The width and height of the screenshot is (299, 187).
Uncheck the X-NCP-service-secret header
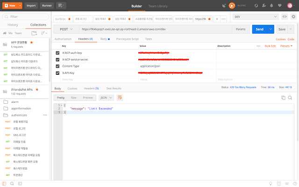[x=57, y=59]
